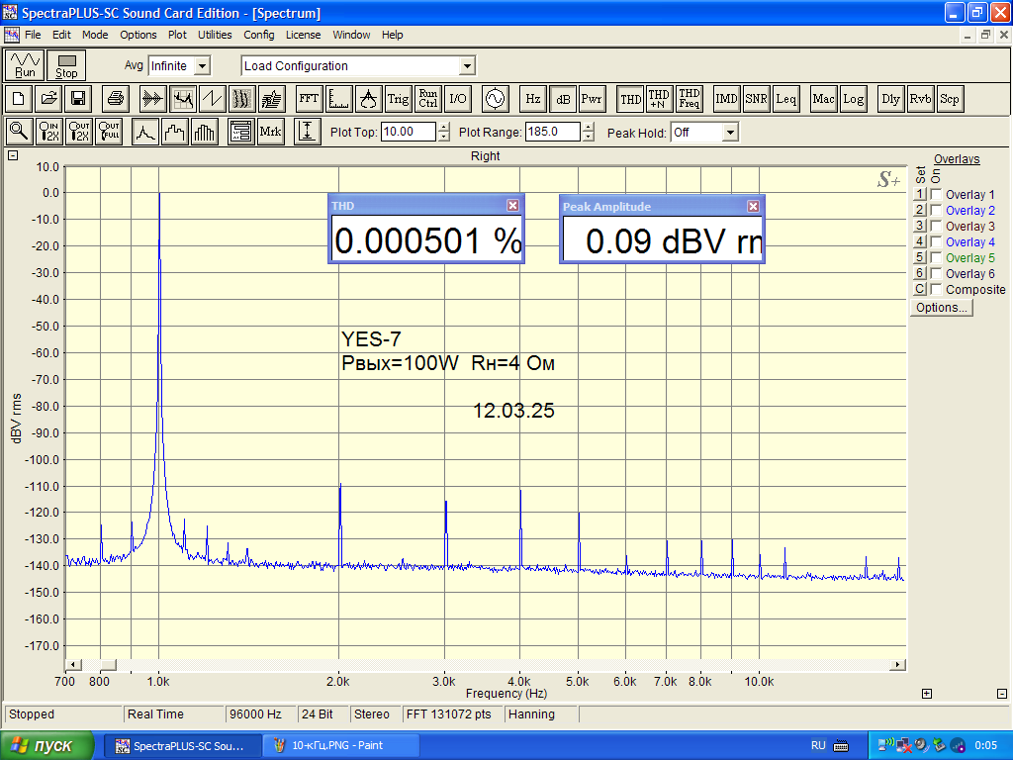Click the Mrk marker toolbar icon

tap(270, 132)
